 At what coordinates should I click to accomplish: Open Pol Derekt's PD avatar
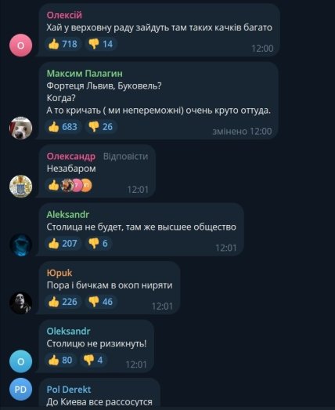click(21, 390)
